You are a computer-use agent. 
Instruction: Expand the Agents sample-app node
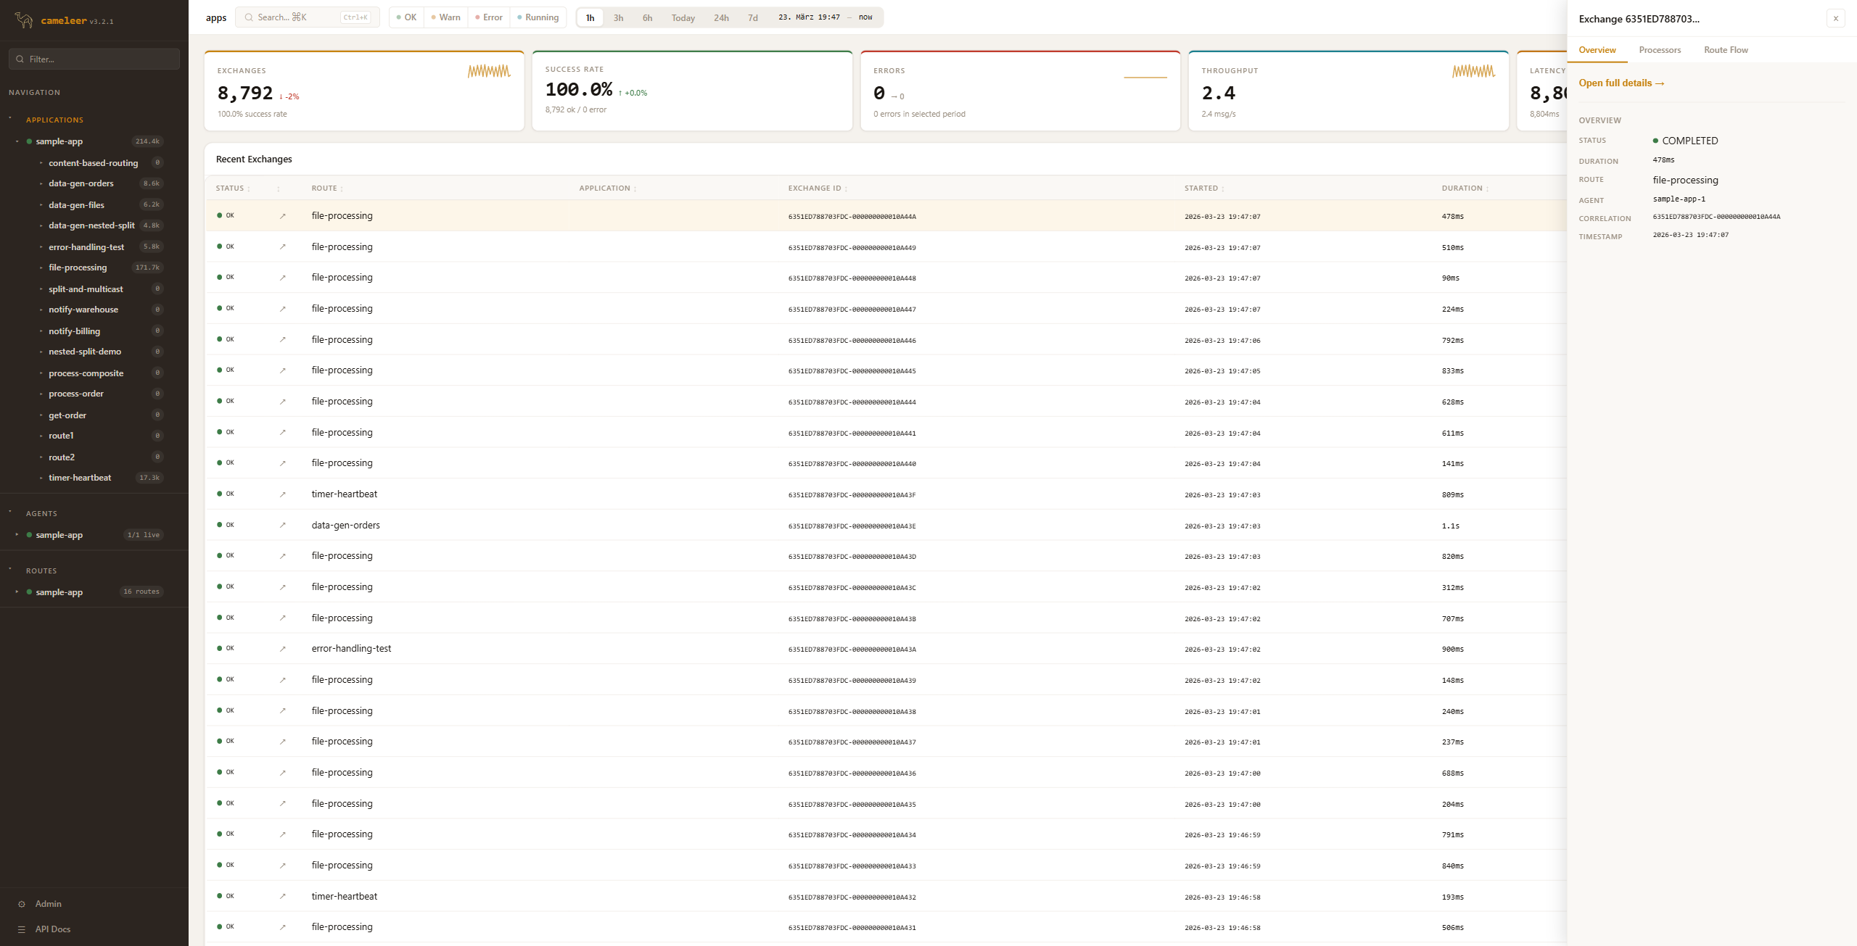point(17,535)
